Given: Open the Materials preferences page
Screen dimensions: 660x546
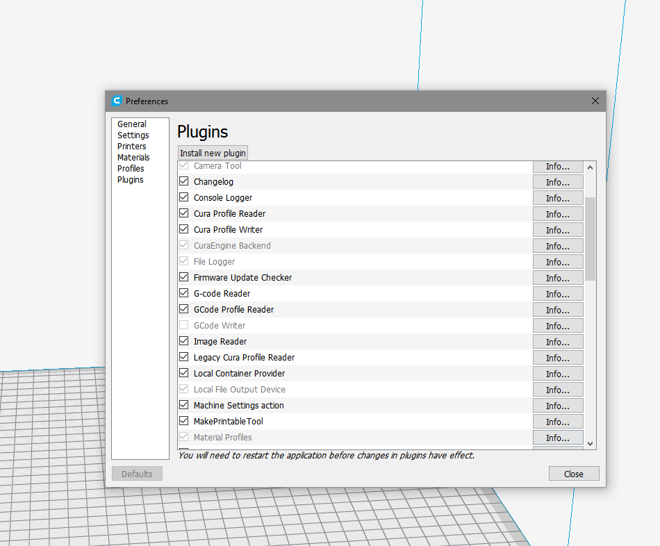Looking at the screenshot, I should point(133,158).
